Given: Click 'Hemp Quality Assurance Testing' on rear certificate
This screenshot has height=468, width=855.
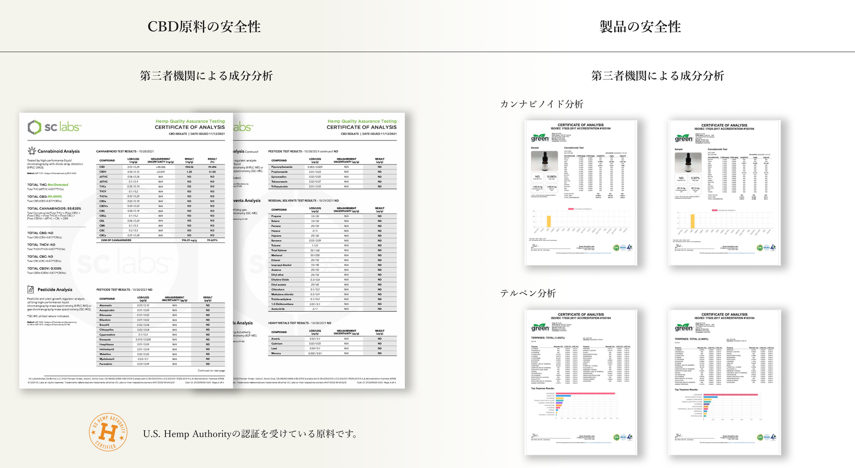Looking at the screenshot, I should tap(362, 121).
